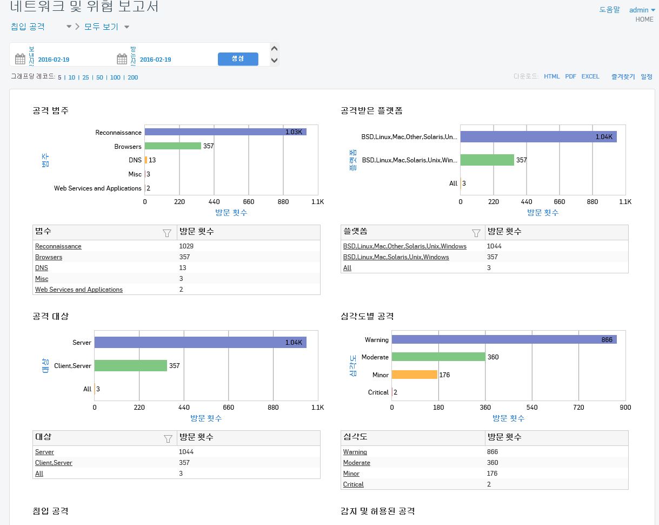Click the 감지 및 허용된 공격 heading

[378, 511]
